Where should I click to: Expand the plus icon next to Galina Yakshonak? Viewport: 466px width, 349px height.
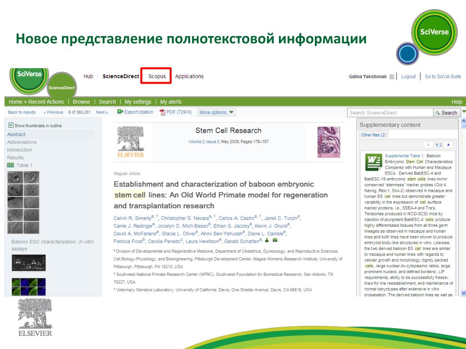pyautogui.click(x=392, y=77)
